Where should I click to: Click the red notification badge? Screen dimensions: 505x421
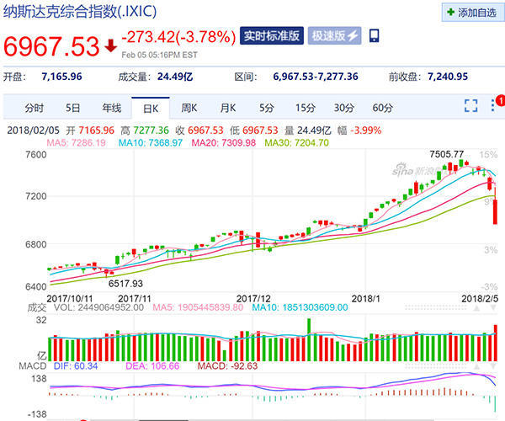(x=501, y=100)
